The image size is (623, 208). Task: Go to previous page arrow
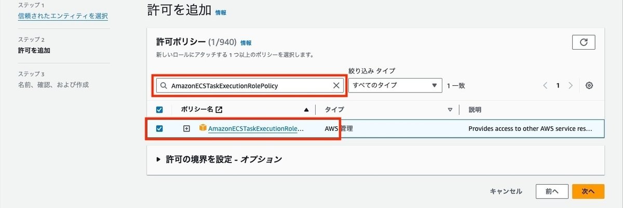pos(546,86)
